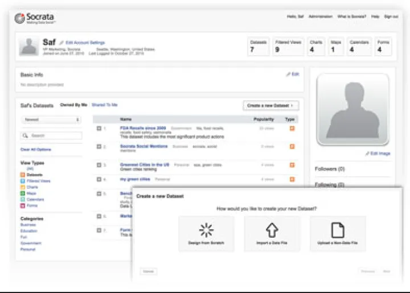
Task: Click the Design from Scratch icon
Action: pos(206,230)
